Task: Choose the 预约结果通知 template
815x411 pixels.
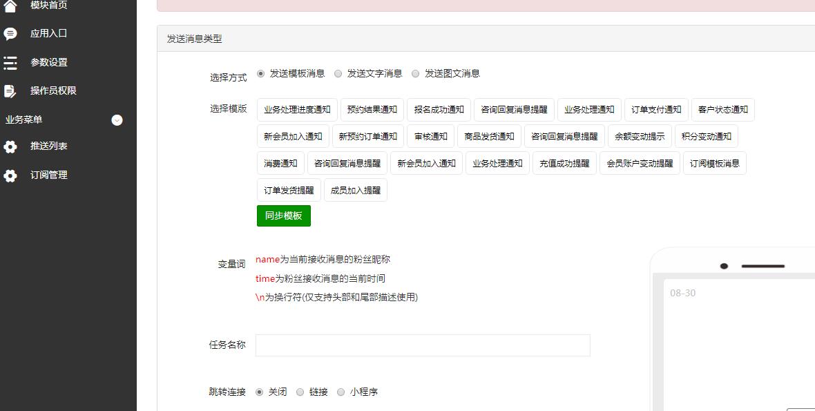Action: (x=372, y=110)
